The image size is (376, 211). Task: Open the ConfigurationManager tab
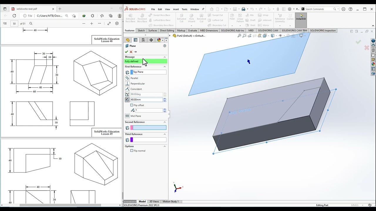click(143, 40)
